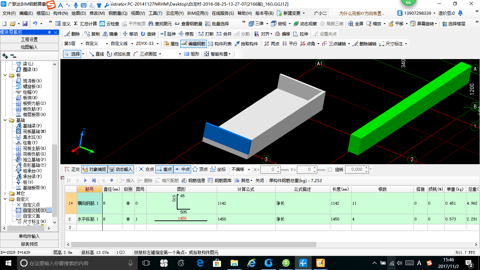Expand the 其它 folder in navigation tree
This screenshot has height=270, width=480.
[5, 193]
